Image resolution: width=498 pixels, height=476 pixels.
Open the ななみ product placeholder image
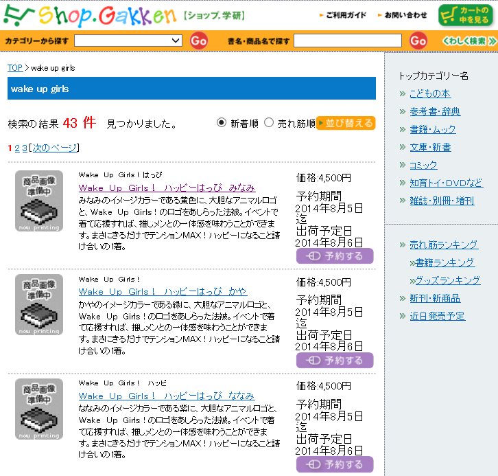click(39, 409)
